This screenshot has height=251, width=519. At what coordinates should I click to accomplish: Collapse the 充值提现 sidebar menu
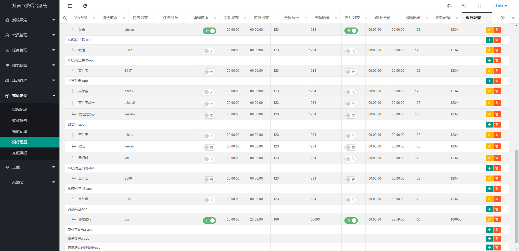tap(30, 95)
